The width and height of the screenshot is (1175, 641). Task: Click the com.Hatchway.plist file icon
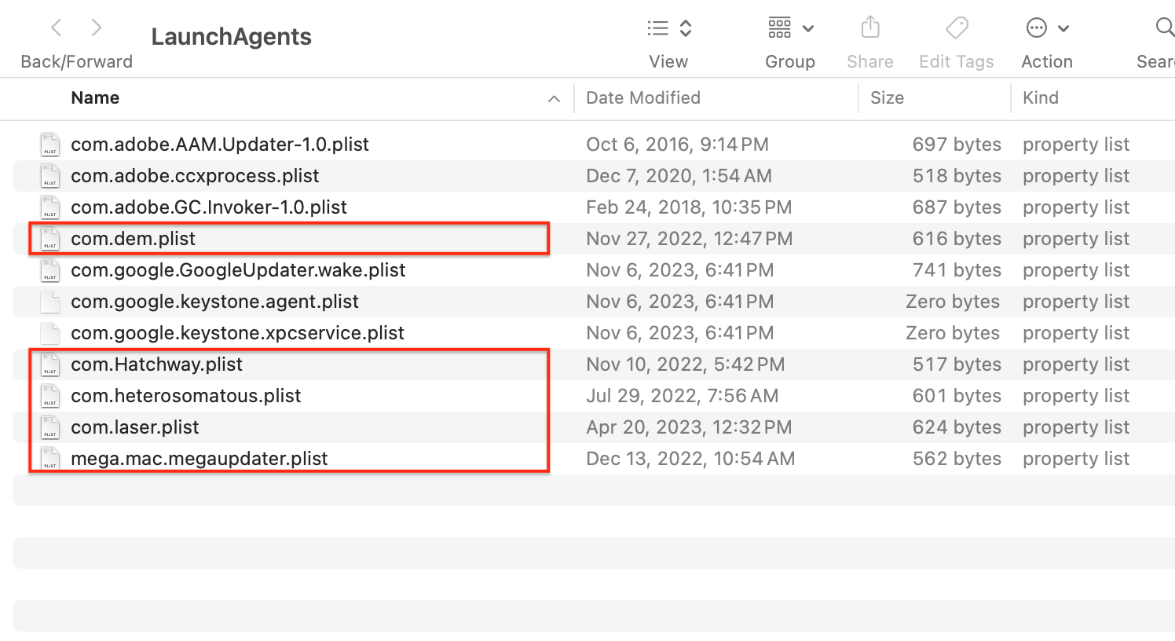(50, 364)
